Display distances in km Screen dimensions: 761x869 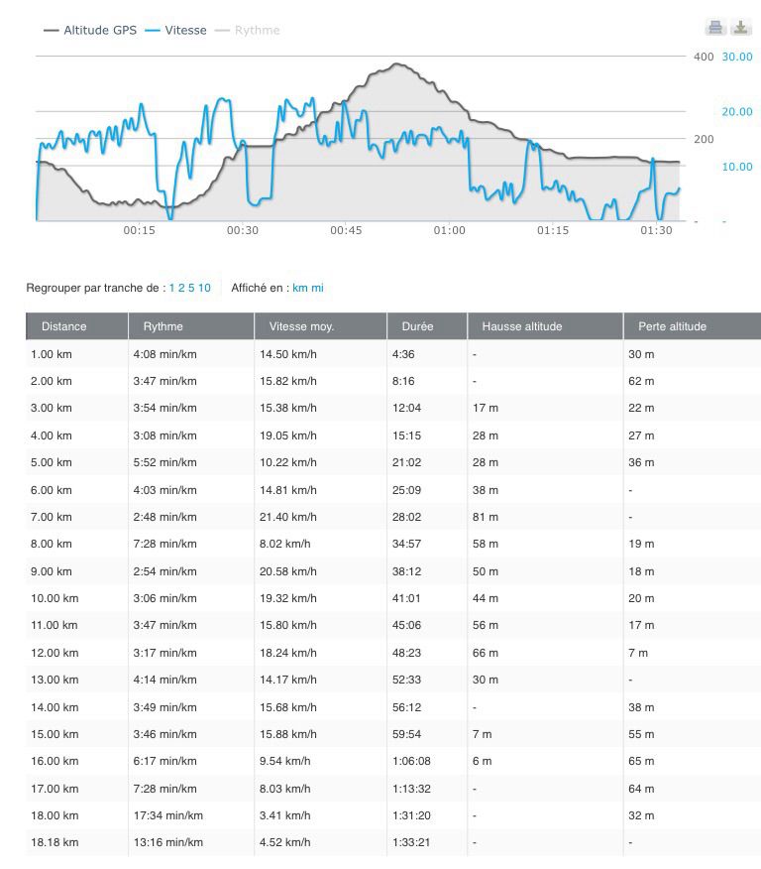coord(299,289)
